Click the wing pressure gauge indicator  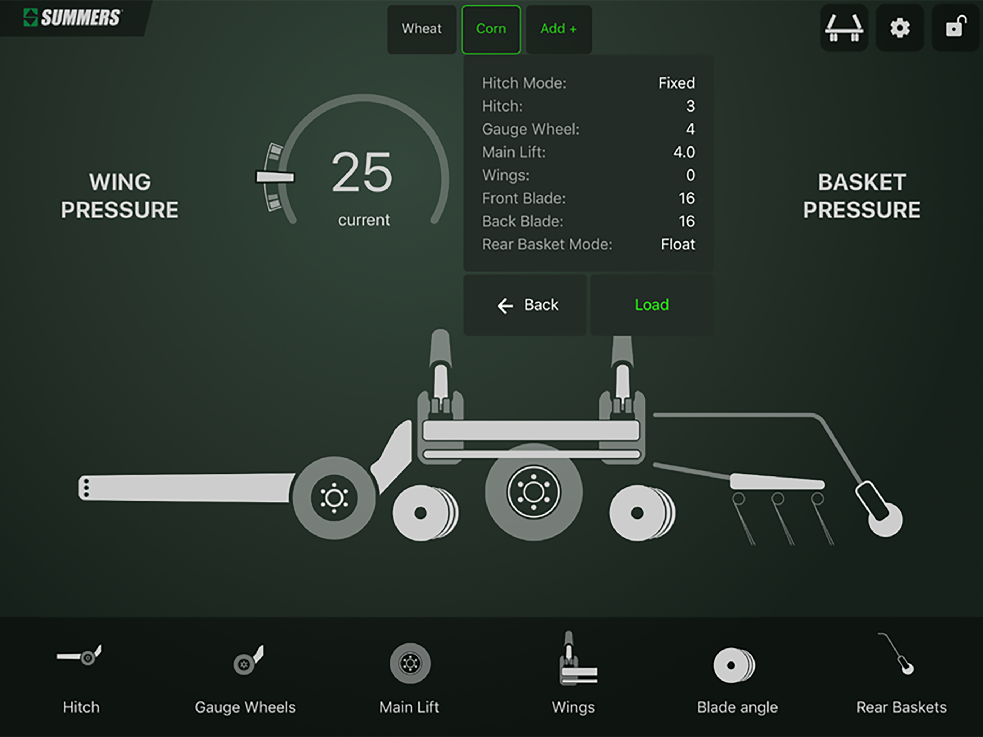point(275,177)
